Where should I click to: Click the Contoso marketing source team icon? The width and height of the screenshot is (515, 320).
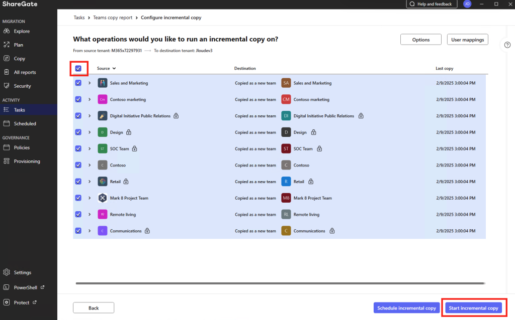tap(103, 100)
